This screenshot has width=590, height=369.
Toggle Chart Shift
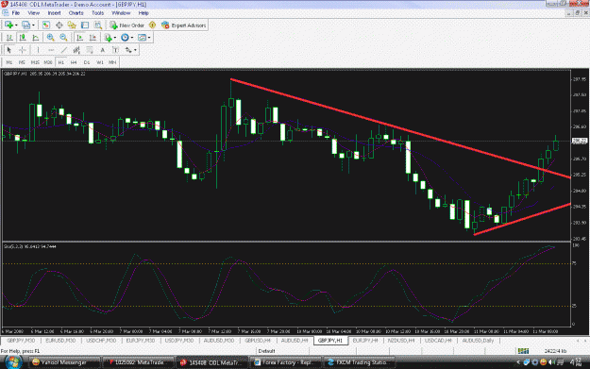click(x=93, y=38)
